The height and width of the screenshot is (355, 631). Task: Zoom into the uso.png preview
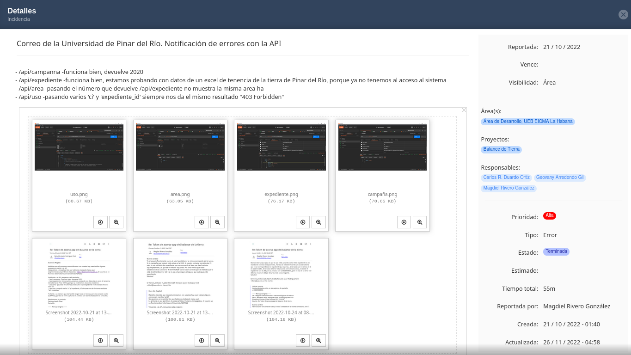[116, 222]
